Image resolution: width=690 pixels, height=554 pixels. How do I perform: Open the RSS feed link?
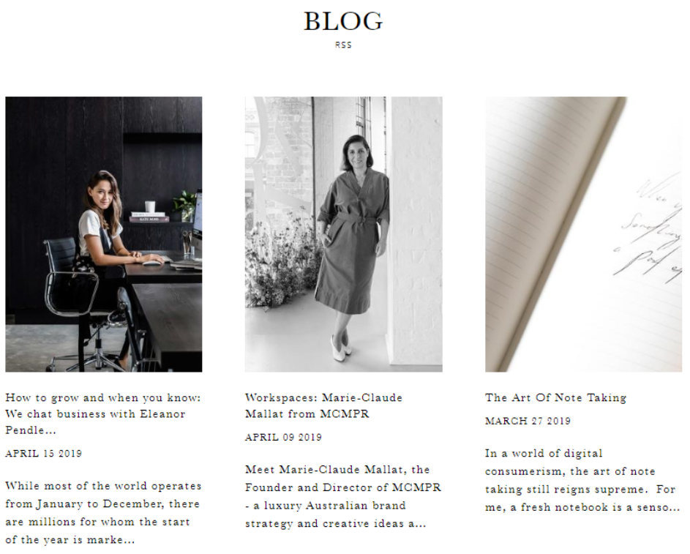(343, 45)
